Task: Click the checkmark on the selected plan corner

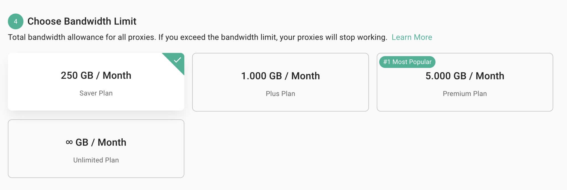Action: click(x=177, y=60)
